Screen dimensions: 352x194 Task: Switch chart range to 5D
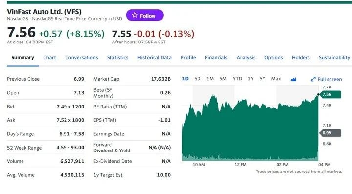198,79
